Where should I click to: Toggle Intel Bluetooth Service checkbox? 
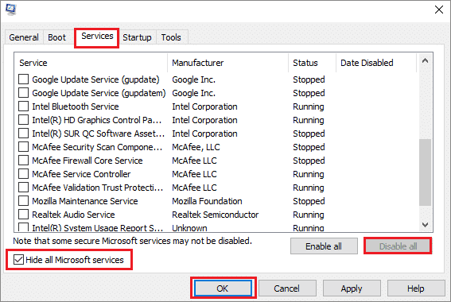pyautogui.click(x=23, y=106)
